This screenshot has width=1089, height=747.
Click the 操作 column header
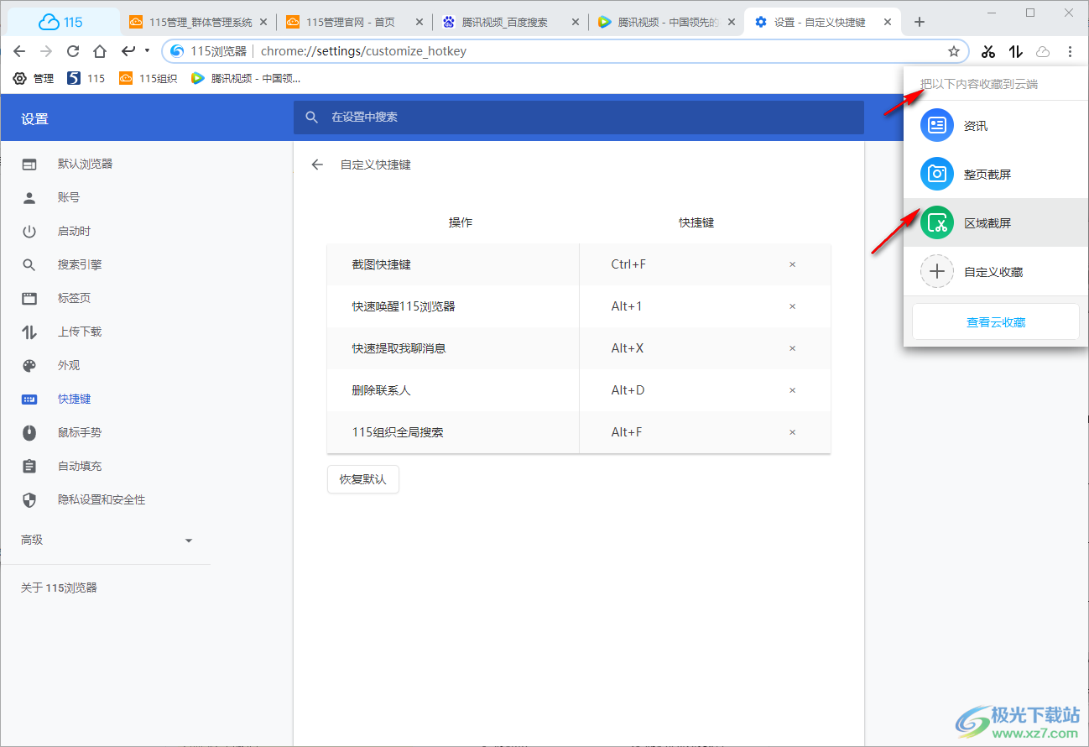(461, 222)
